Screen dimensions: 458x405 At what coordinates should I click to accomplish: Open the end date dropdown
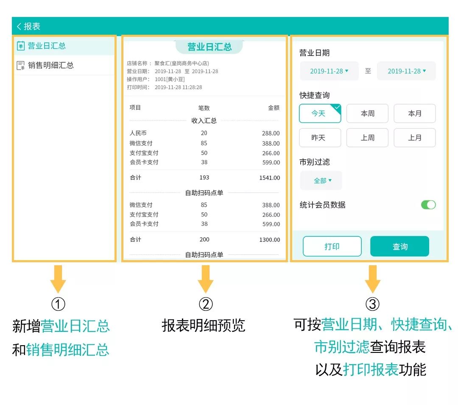pos(406,71)
